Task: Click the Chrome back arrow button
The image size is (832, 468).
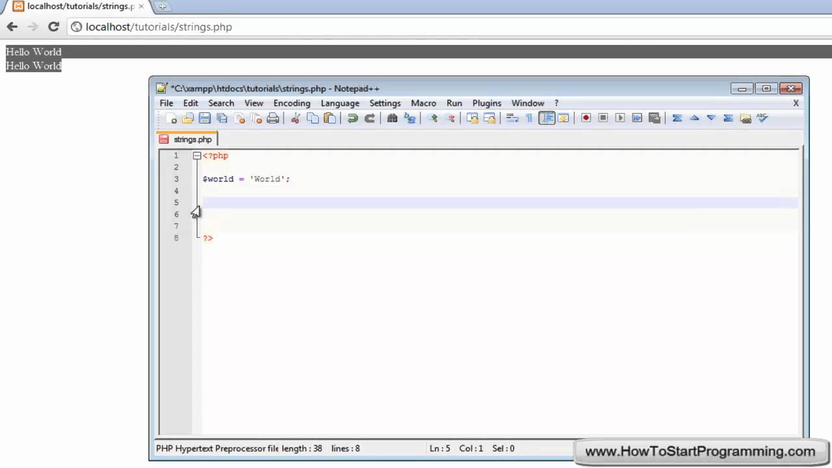Action: [x=12, y=27]
